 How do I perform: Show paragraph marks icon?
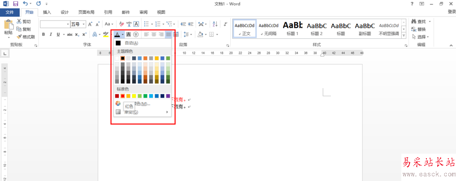tap(225, 24)
